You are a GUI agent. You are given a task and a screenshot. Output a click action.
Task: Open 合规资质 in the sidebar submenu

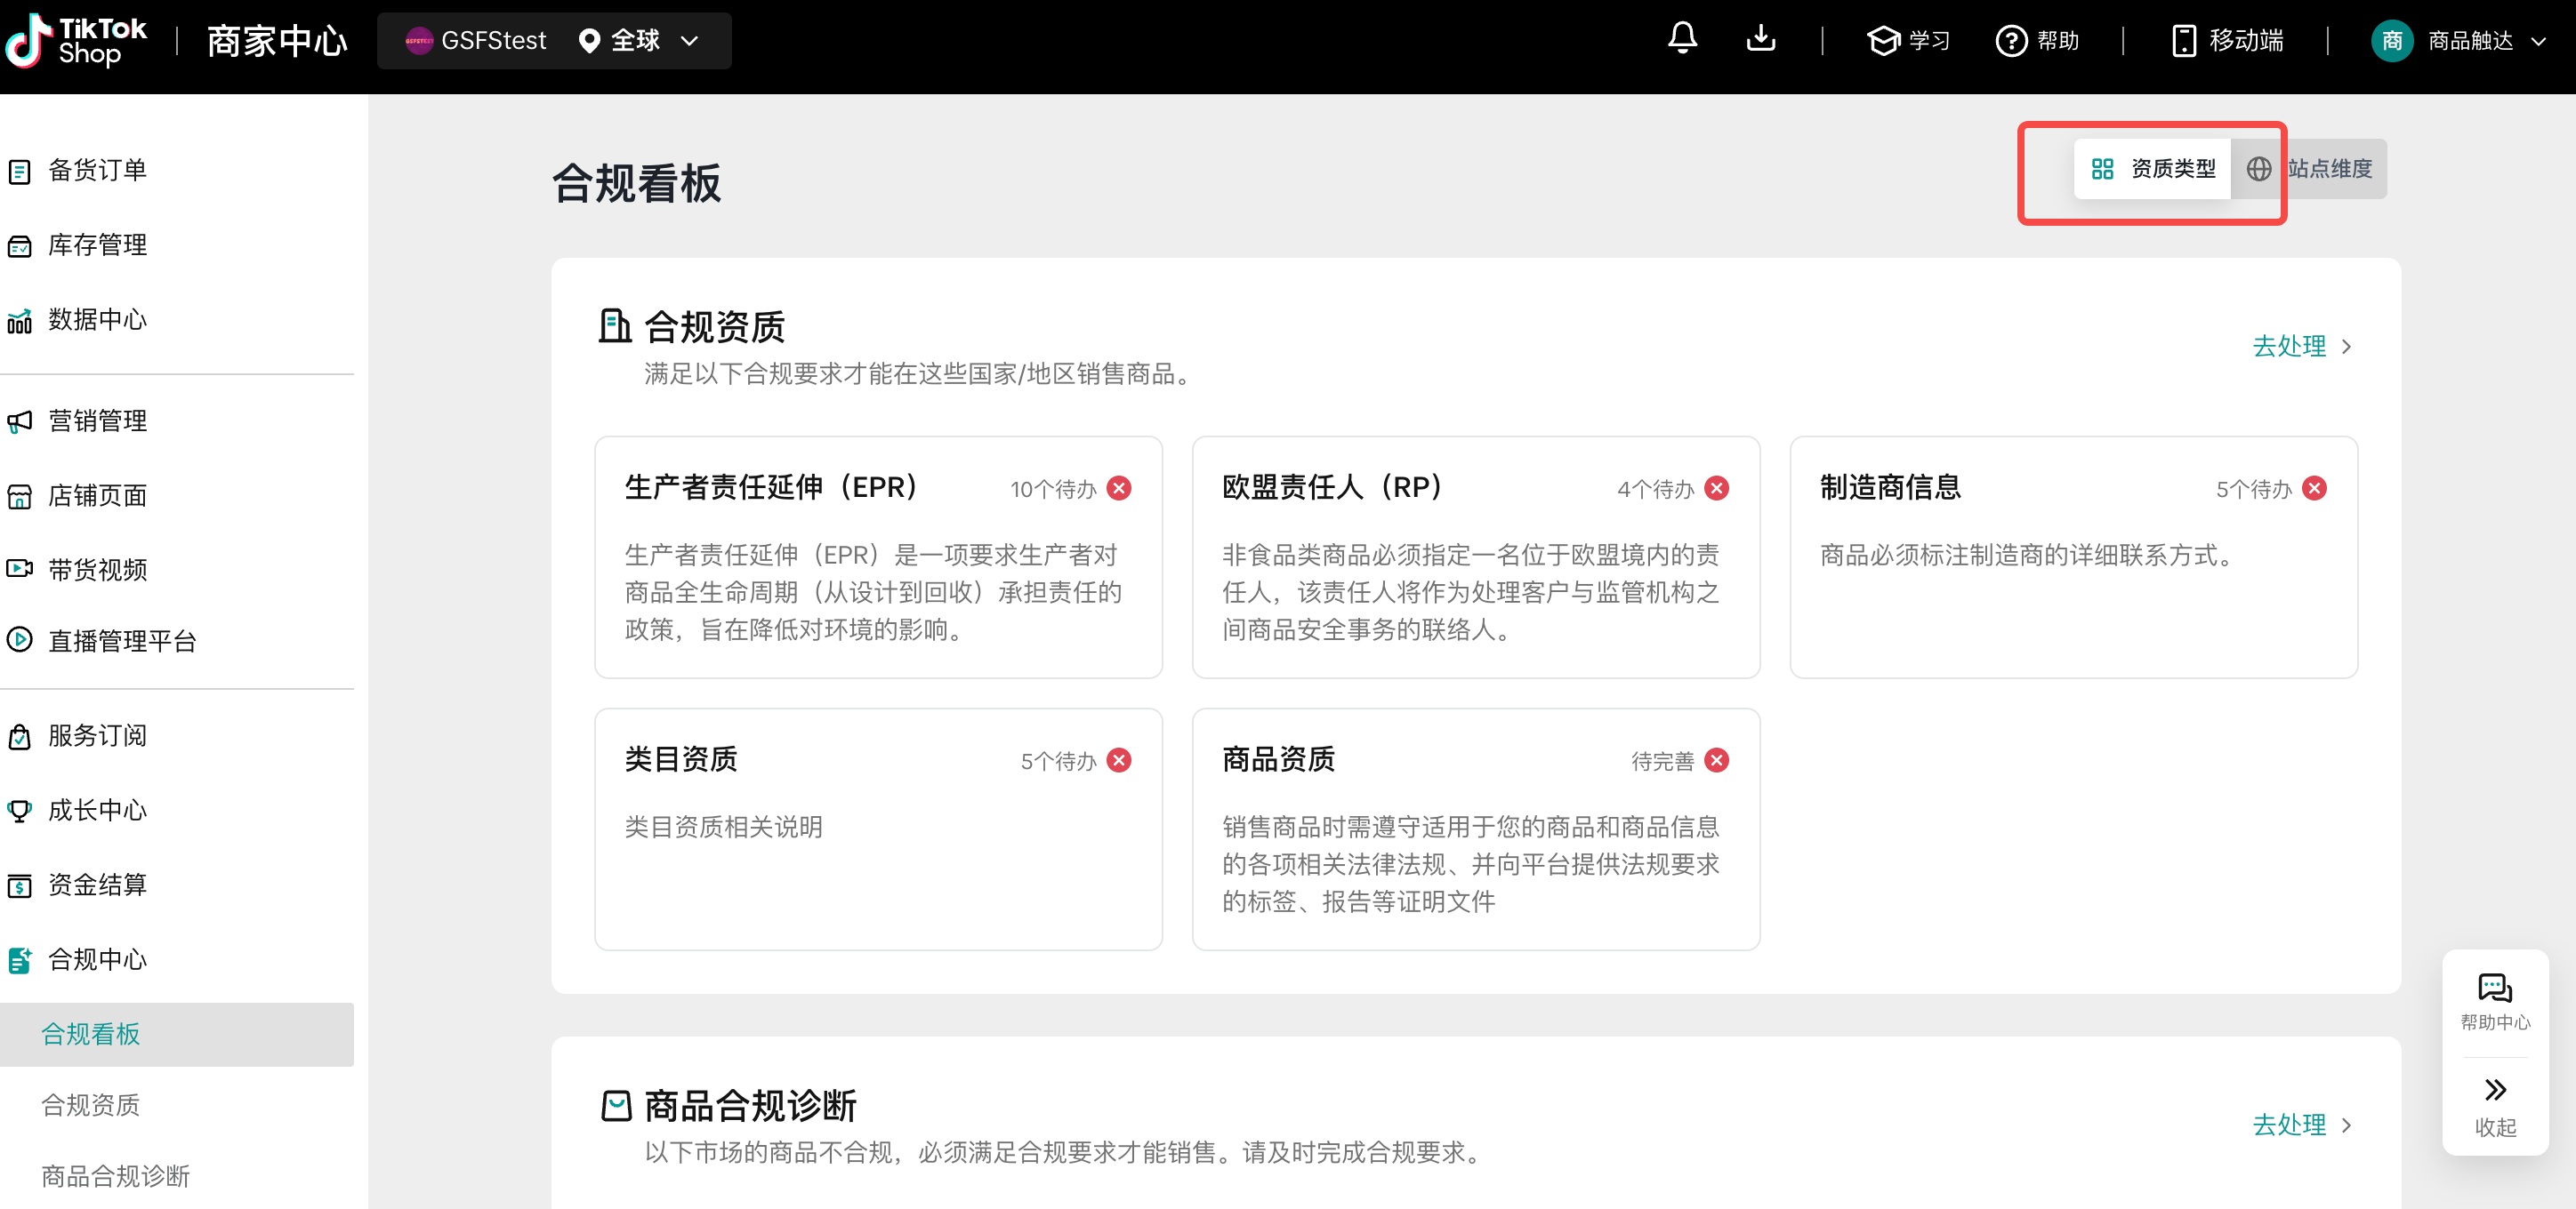(90, 1105)
